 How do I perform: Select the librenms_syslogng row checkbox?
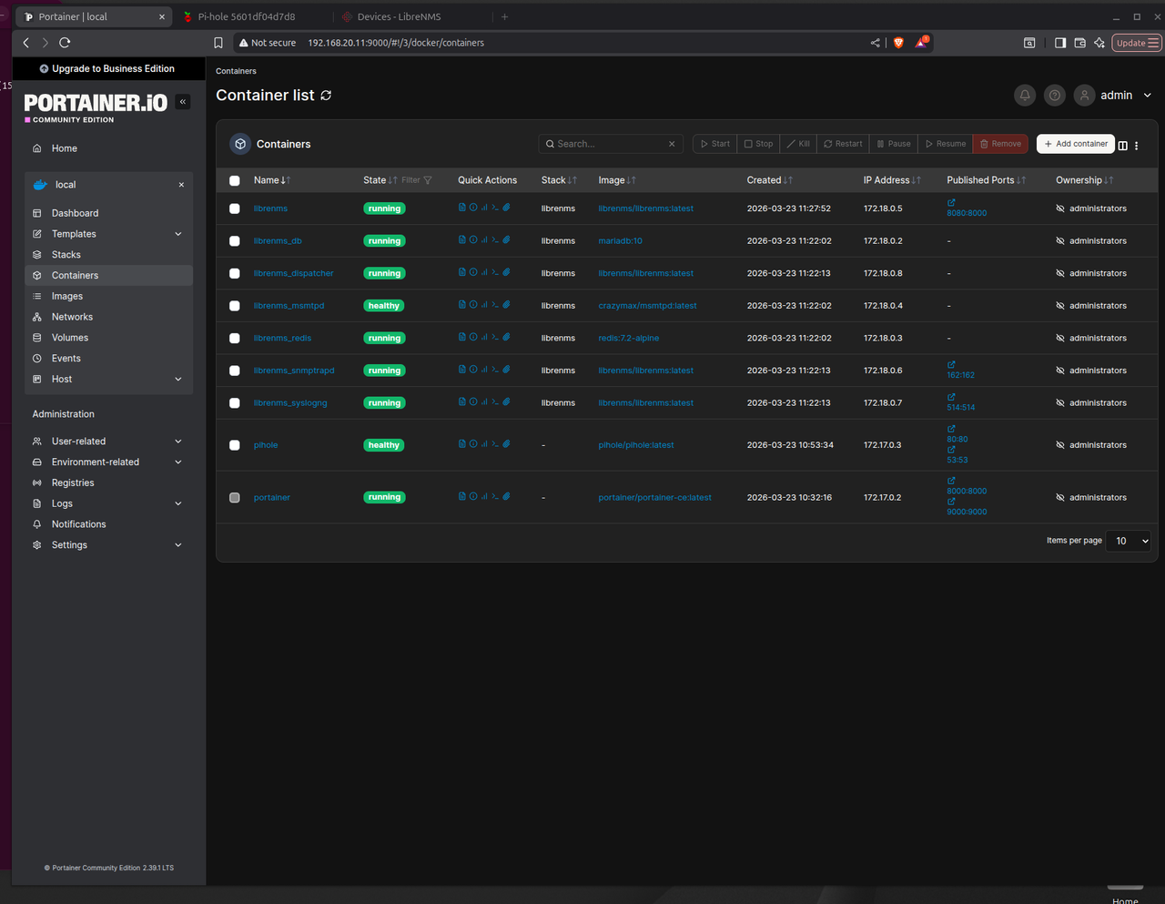tap(235, 402)
